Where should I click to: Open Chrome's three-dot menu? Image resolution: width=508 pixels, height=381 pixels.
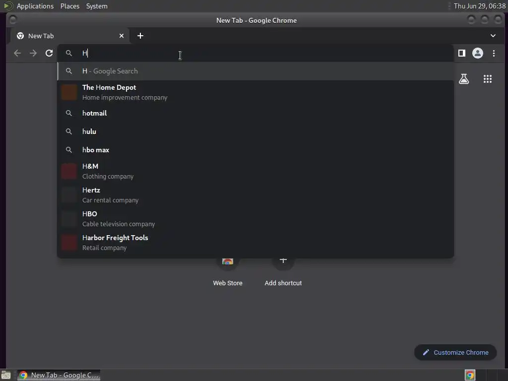494,53
